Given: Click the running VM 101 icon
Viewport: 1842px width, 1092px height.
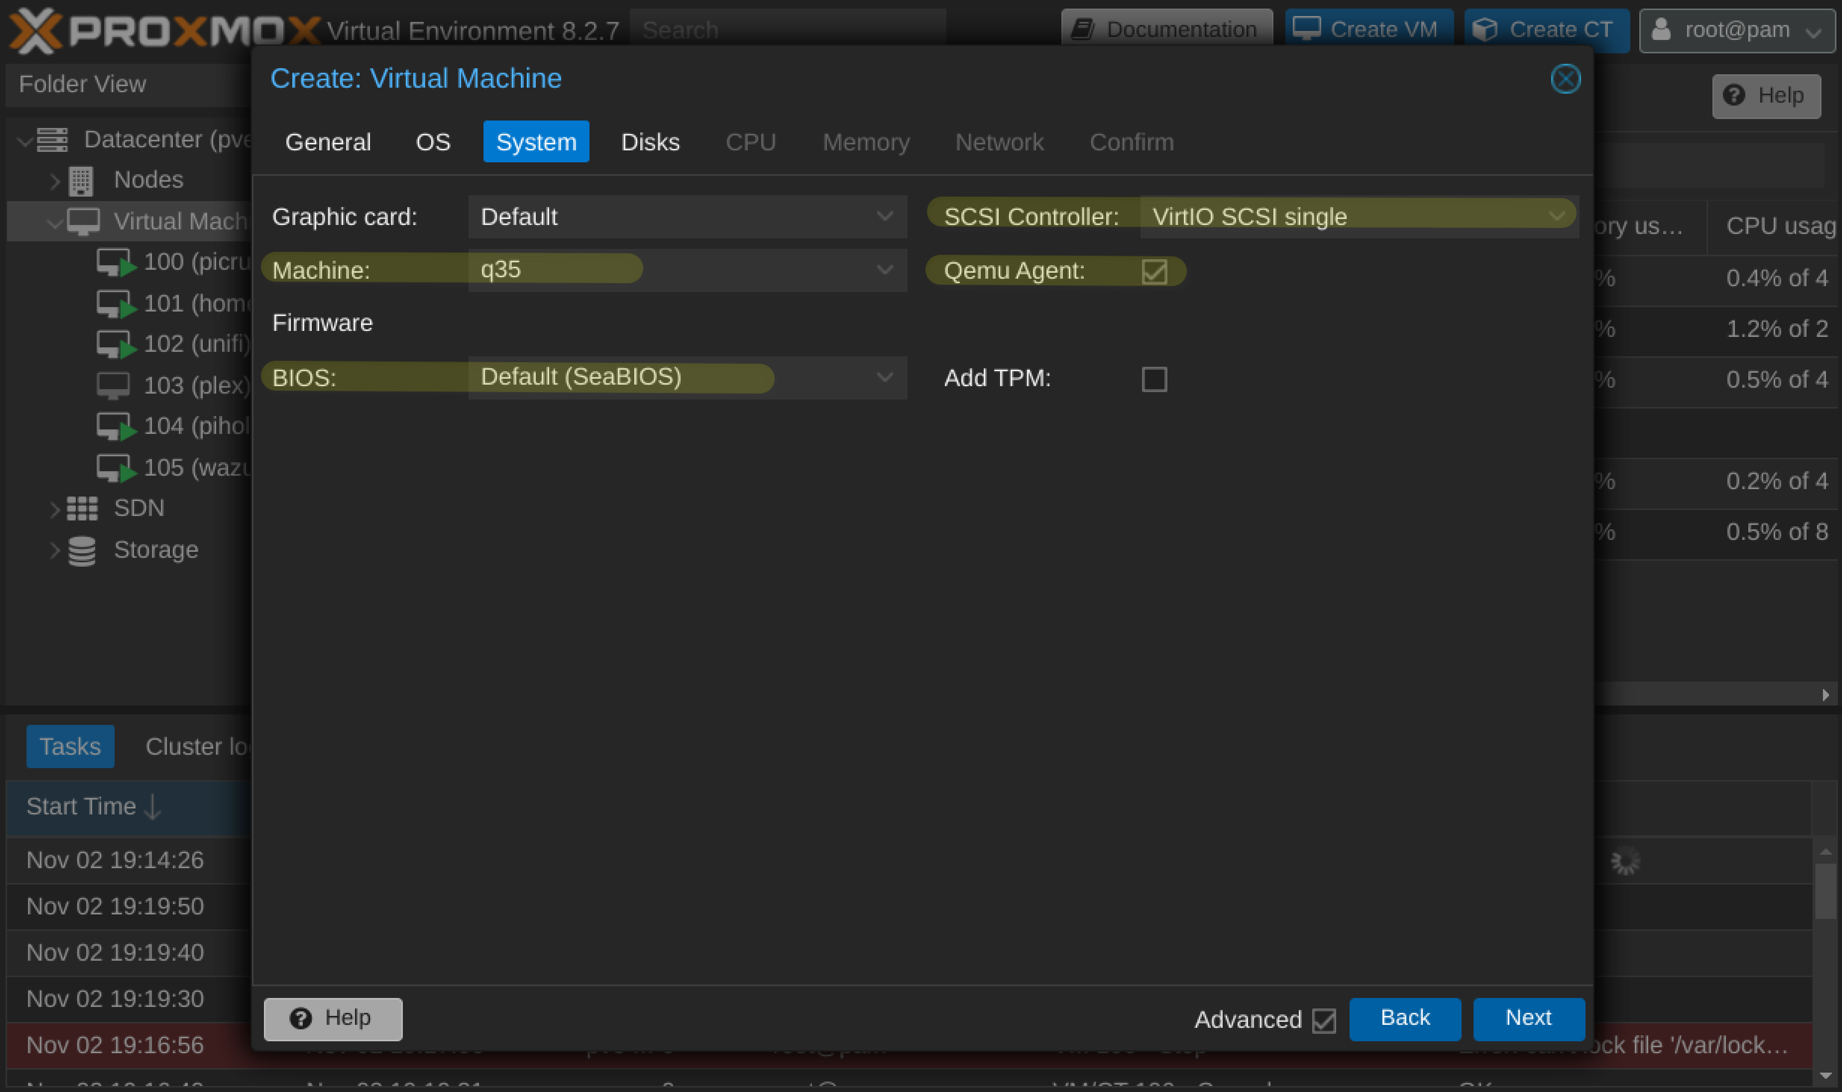Looking at the screenshot, I should click(x=116, y=303).
